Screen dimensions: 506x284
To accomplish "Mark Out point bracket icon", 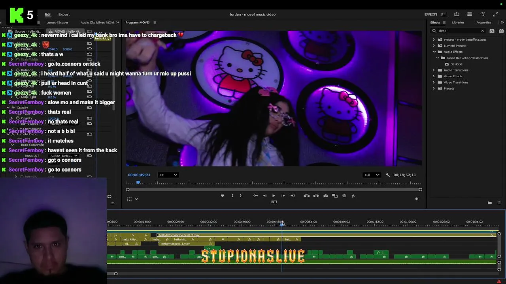I will tap(240, 196).
